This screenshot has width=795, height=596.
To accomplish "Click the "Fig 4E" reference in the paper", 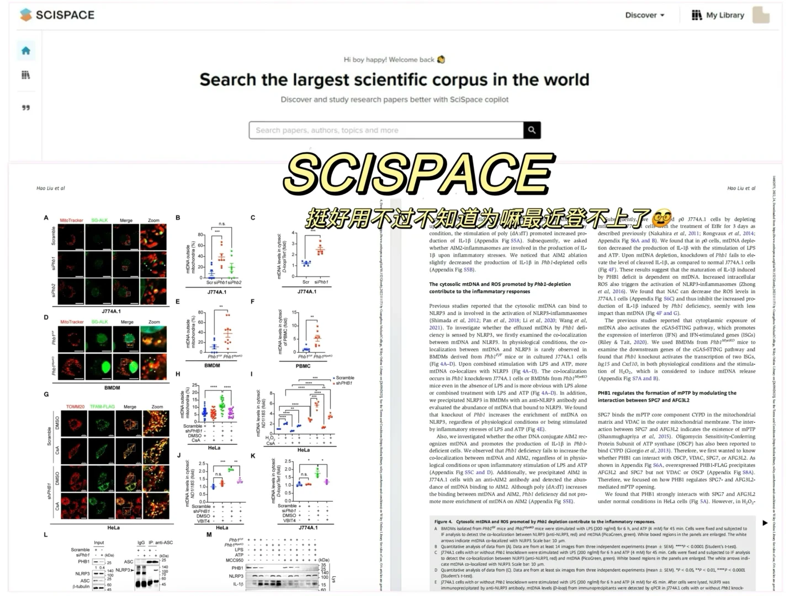I will click(x=534, y=429).
